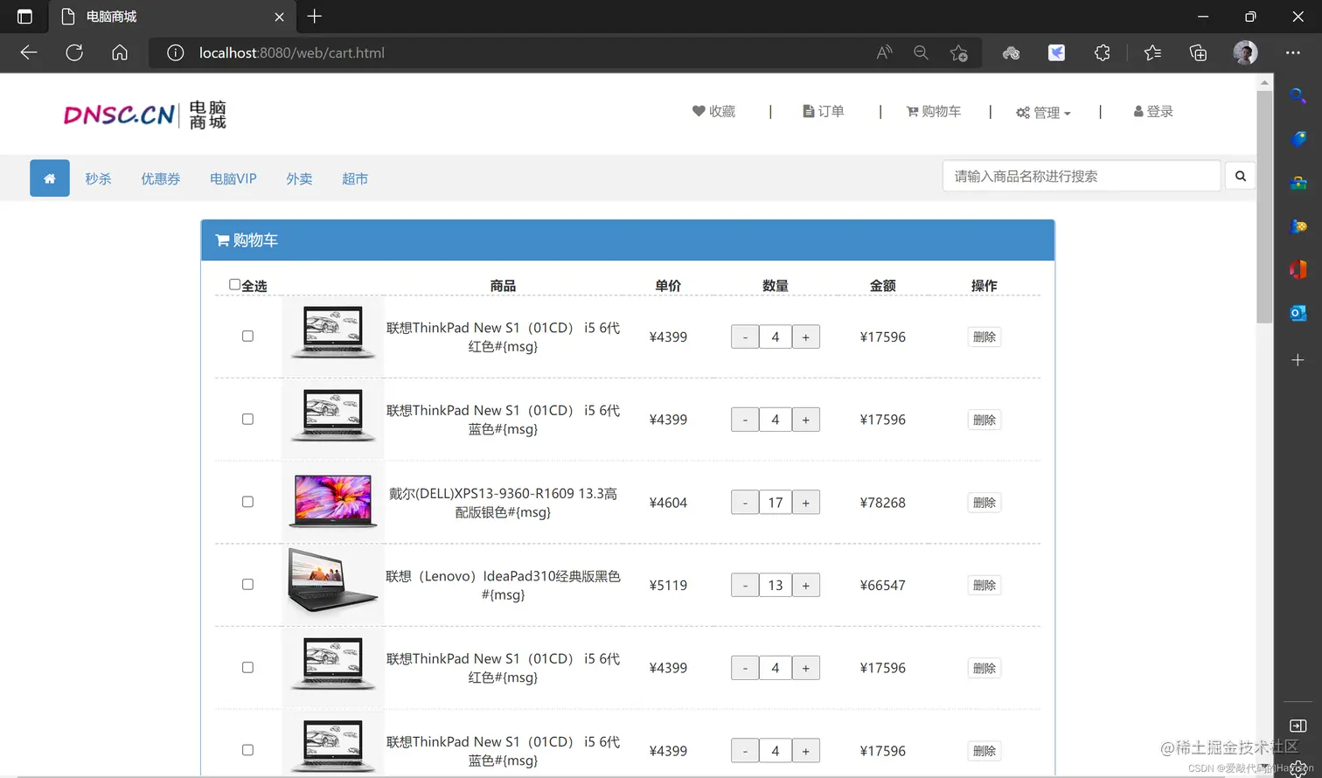Increase quantity of first ThinkPad 红色
This screenshot has width=1322, height=778.
[806, 337]
